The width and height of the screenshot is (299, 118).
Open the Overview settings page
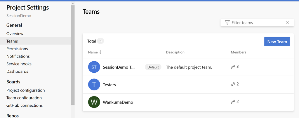coord(15,34)
